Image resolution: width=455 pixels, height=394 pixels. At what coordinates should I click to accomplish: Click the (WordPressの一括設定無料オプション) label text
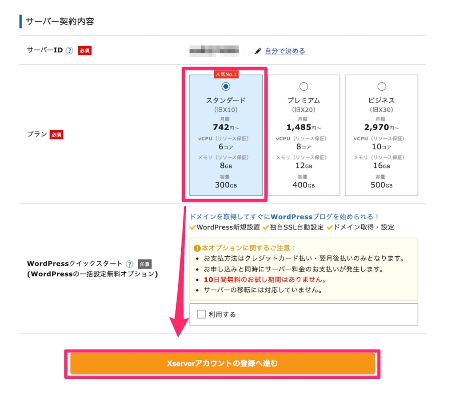tap(92, 274)
